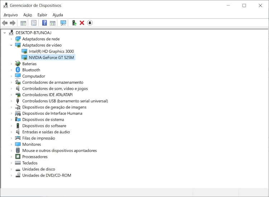Select NVIDIA GeForce GT 525M

click(51, 57)
